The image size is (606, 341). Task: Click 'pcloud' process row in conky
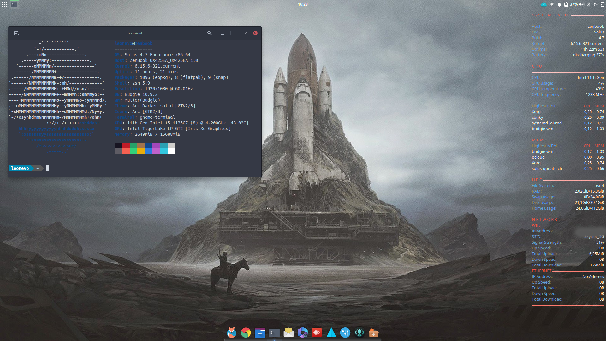pos(568,157)
